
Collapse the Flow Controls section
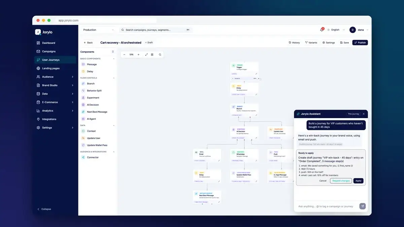pyautogui.click(x=113, y=78)
